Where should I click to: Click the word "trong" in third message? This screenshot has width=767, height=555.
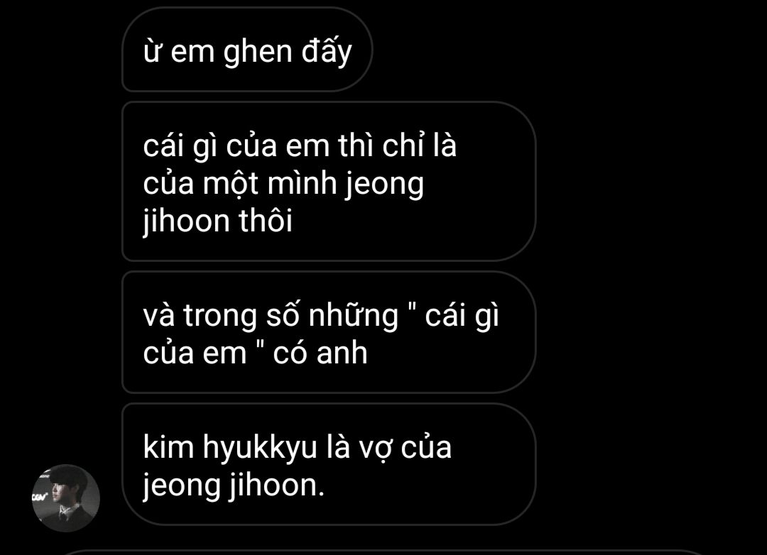[x=220, y=317]
